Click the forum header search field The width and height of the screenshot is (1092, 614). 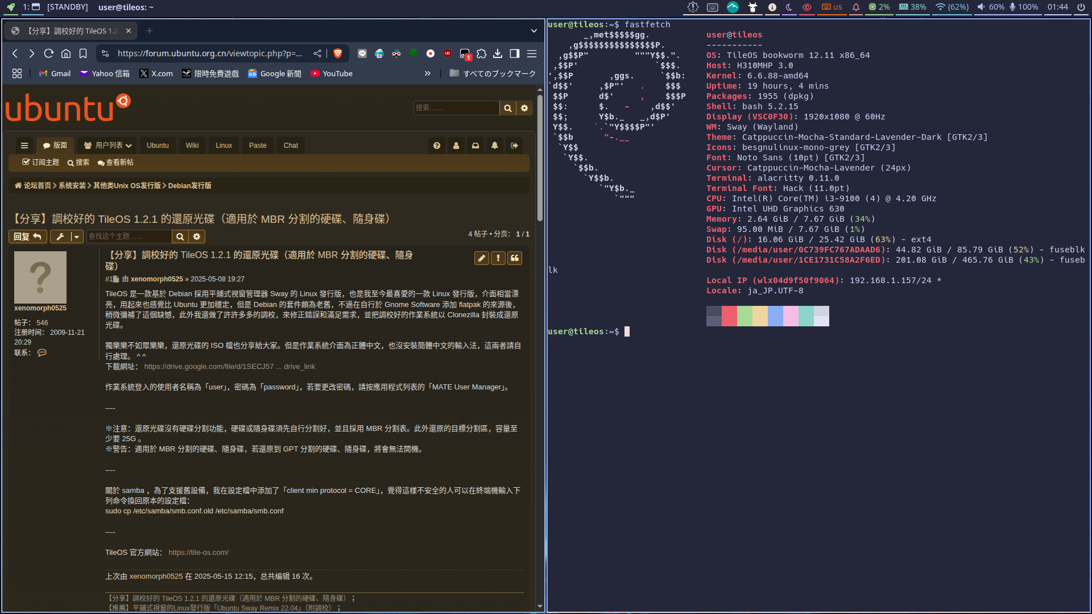(x=456, y=108)
